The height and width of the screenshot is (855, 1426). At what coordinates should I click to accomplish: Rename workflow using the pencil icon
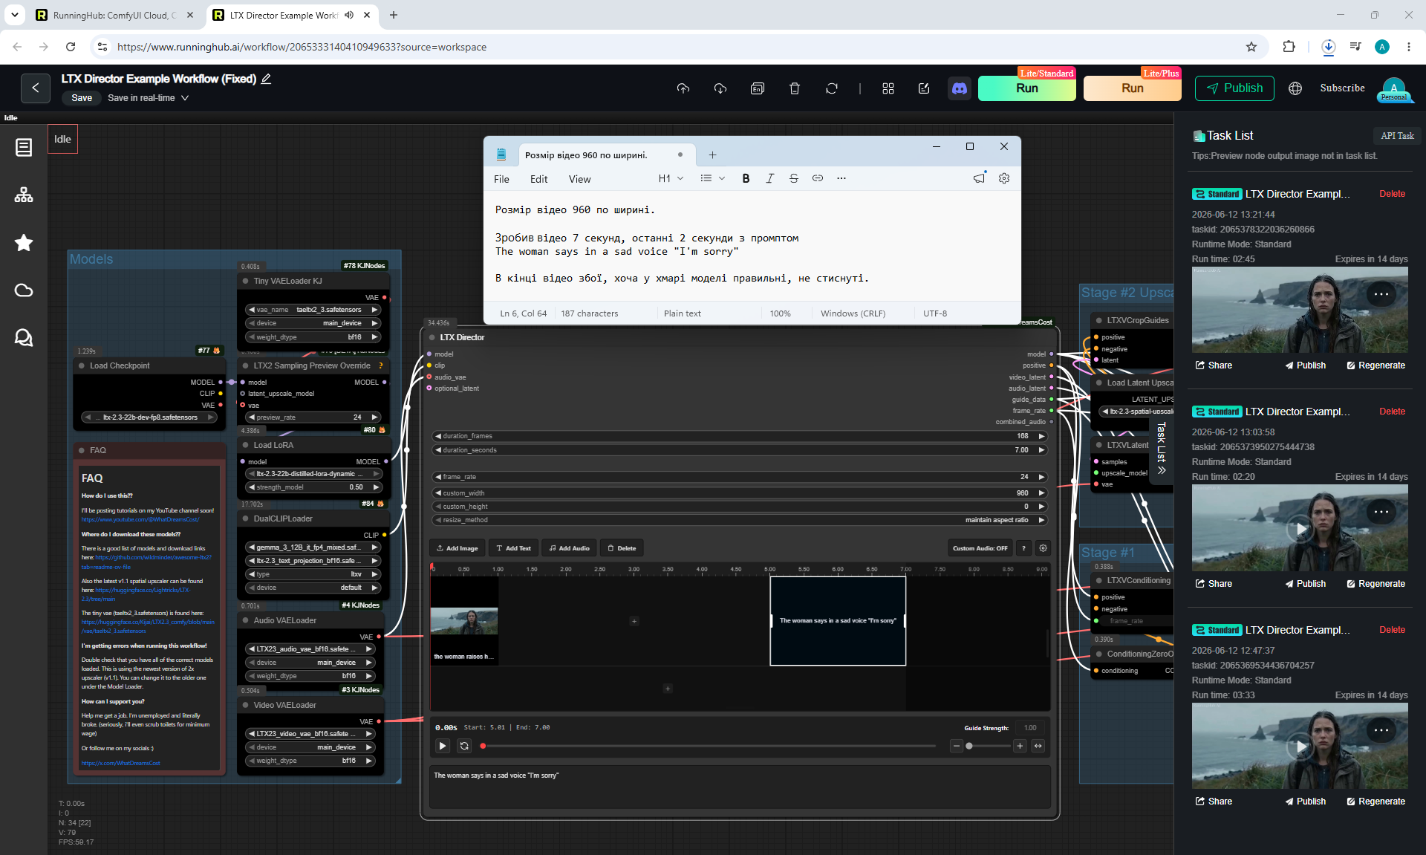[266, 79]
